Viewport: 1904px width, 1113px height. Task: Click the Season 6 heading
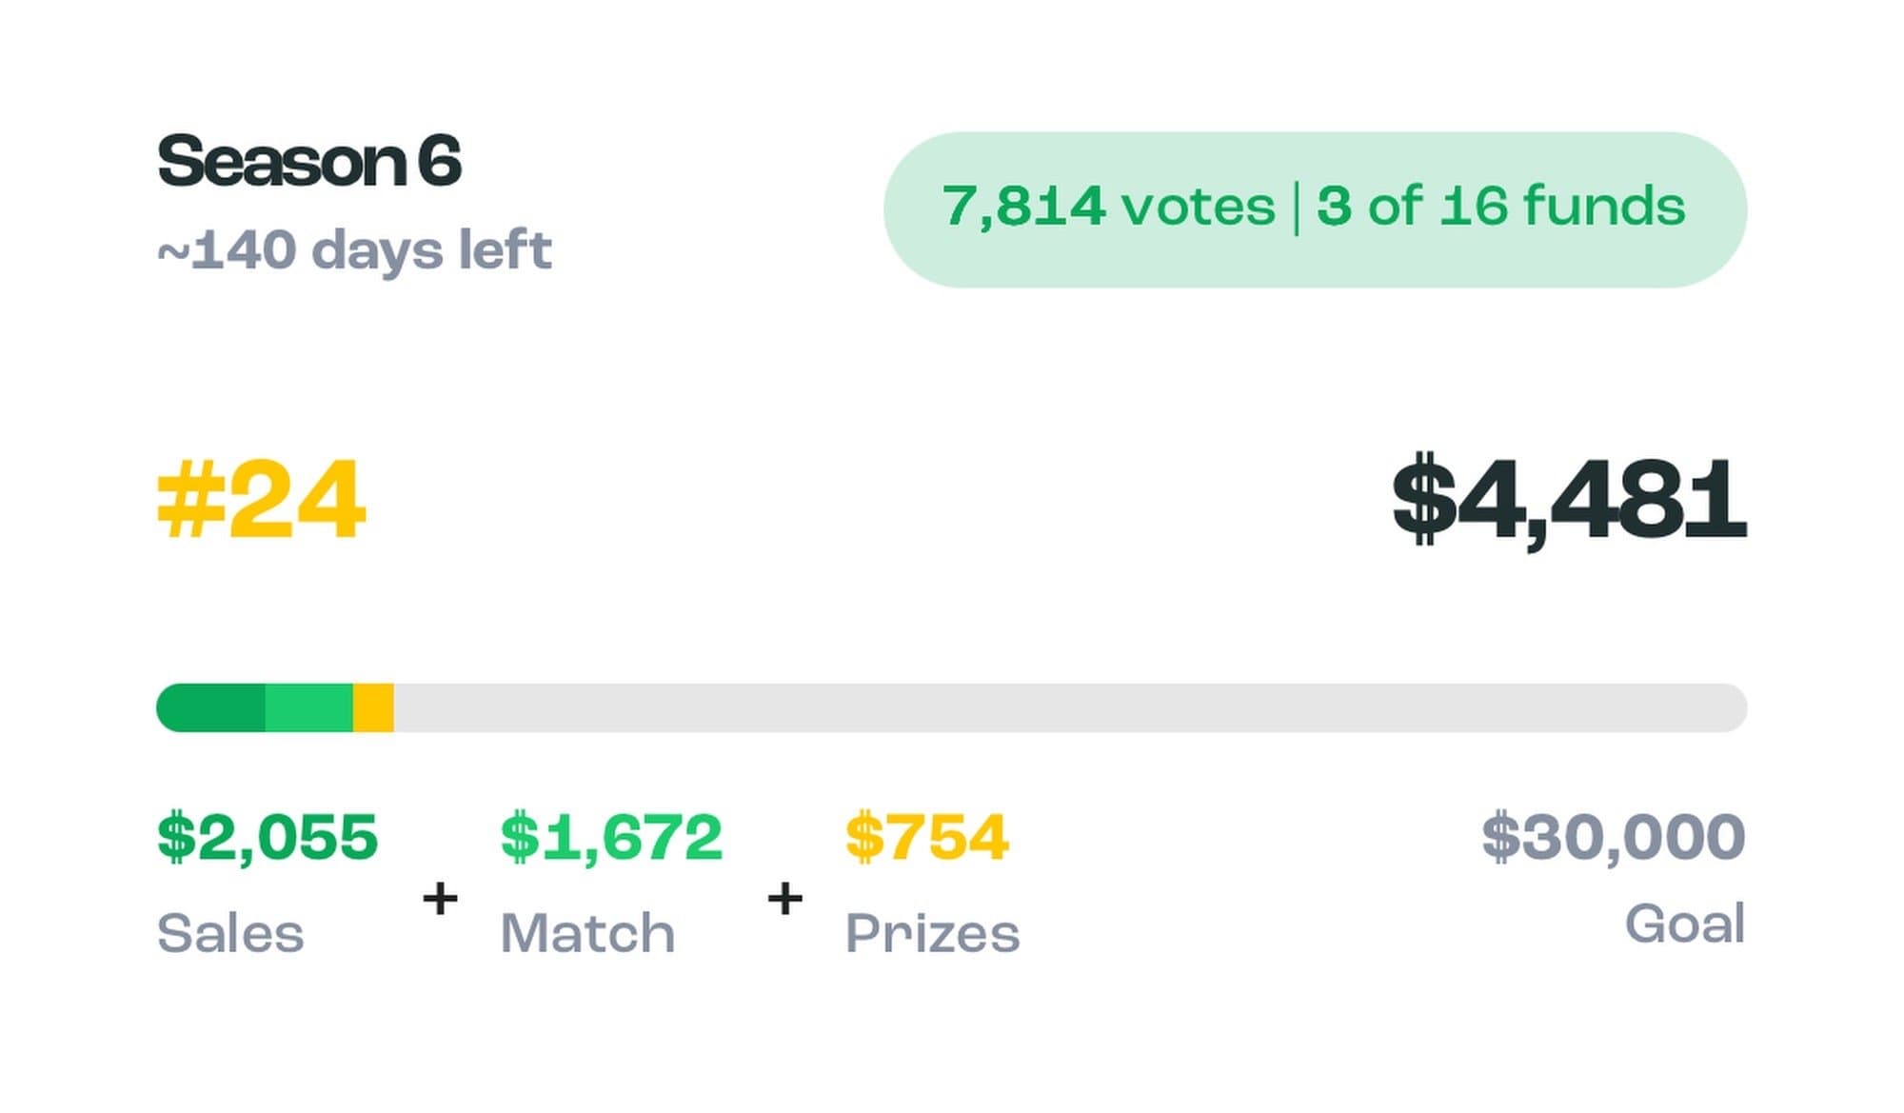(309, 161)
